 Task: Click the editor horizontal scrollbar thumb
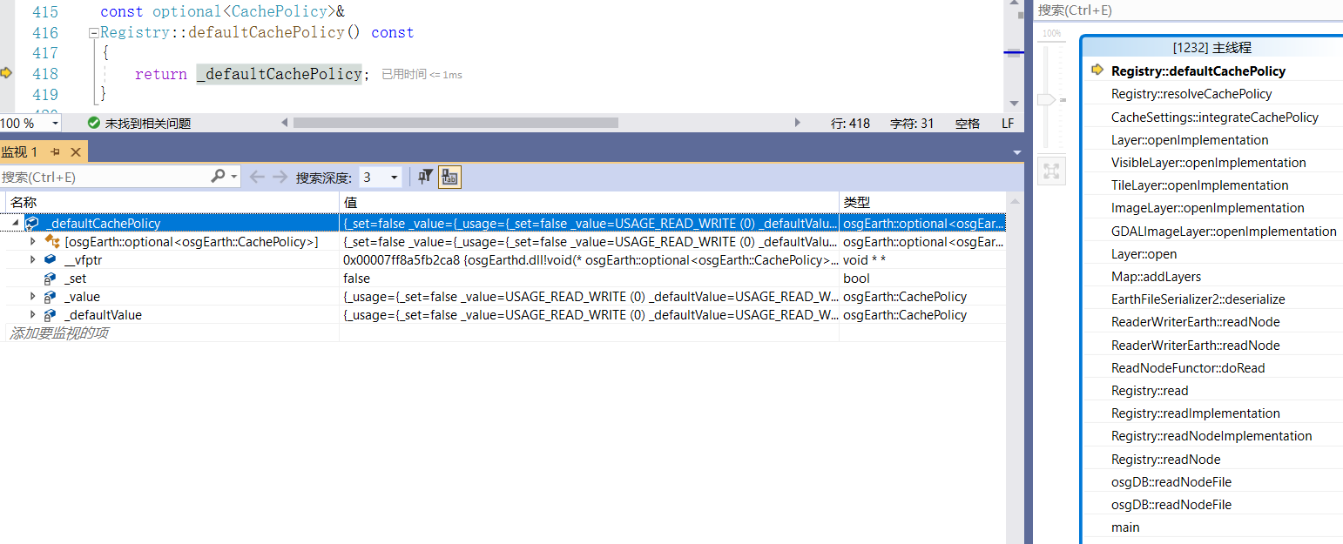click(456, 123)
